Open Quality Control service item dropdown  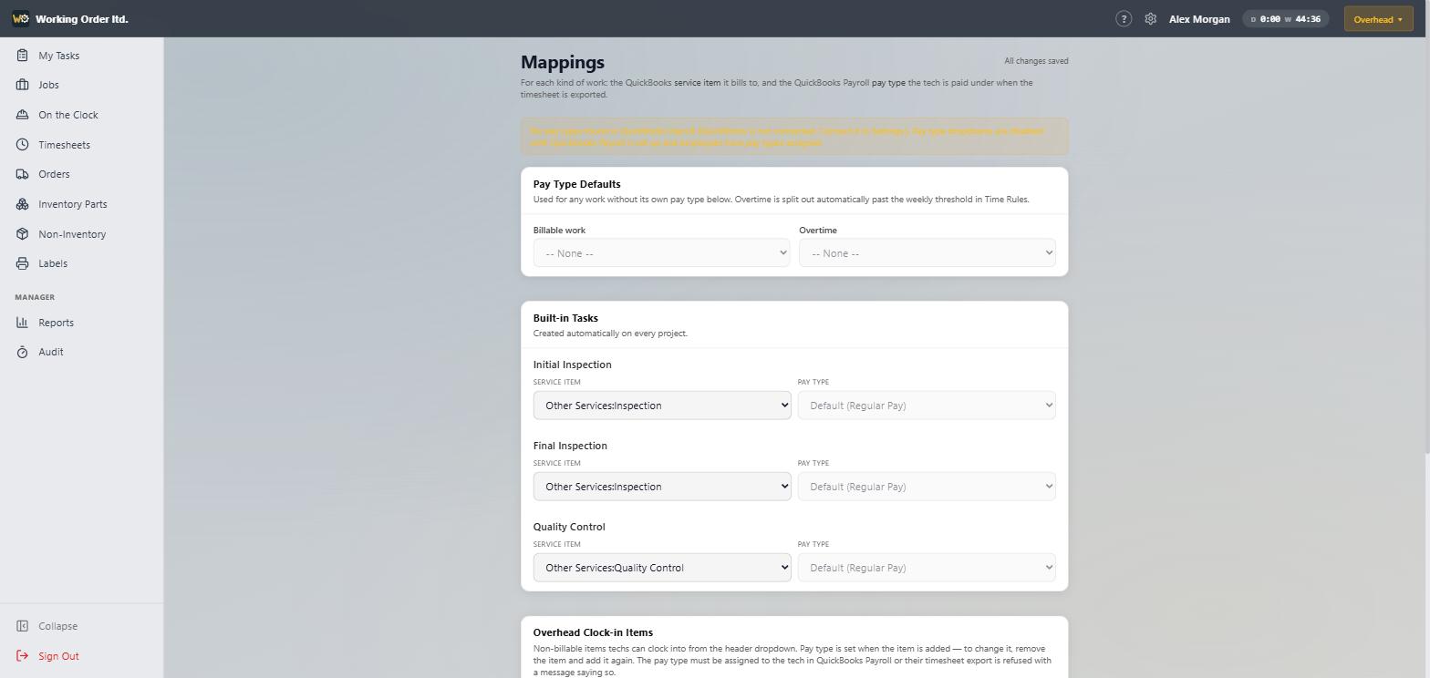[662, 568]
